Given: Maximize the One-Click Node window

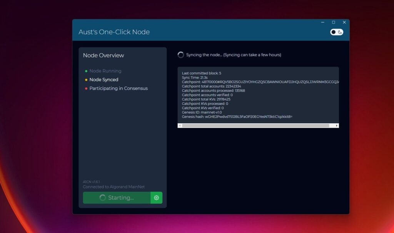Looking at the screenshot, I should [334, 22].
